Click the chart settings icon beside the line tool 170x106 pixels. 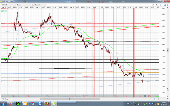point(165,5)
